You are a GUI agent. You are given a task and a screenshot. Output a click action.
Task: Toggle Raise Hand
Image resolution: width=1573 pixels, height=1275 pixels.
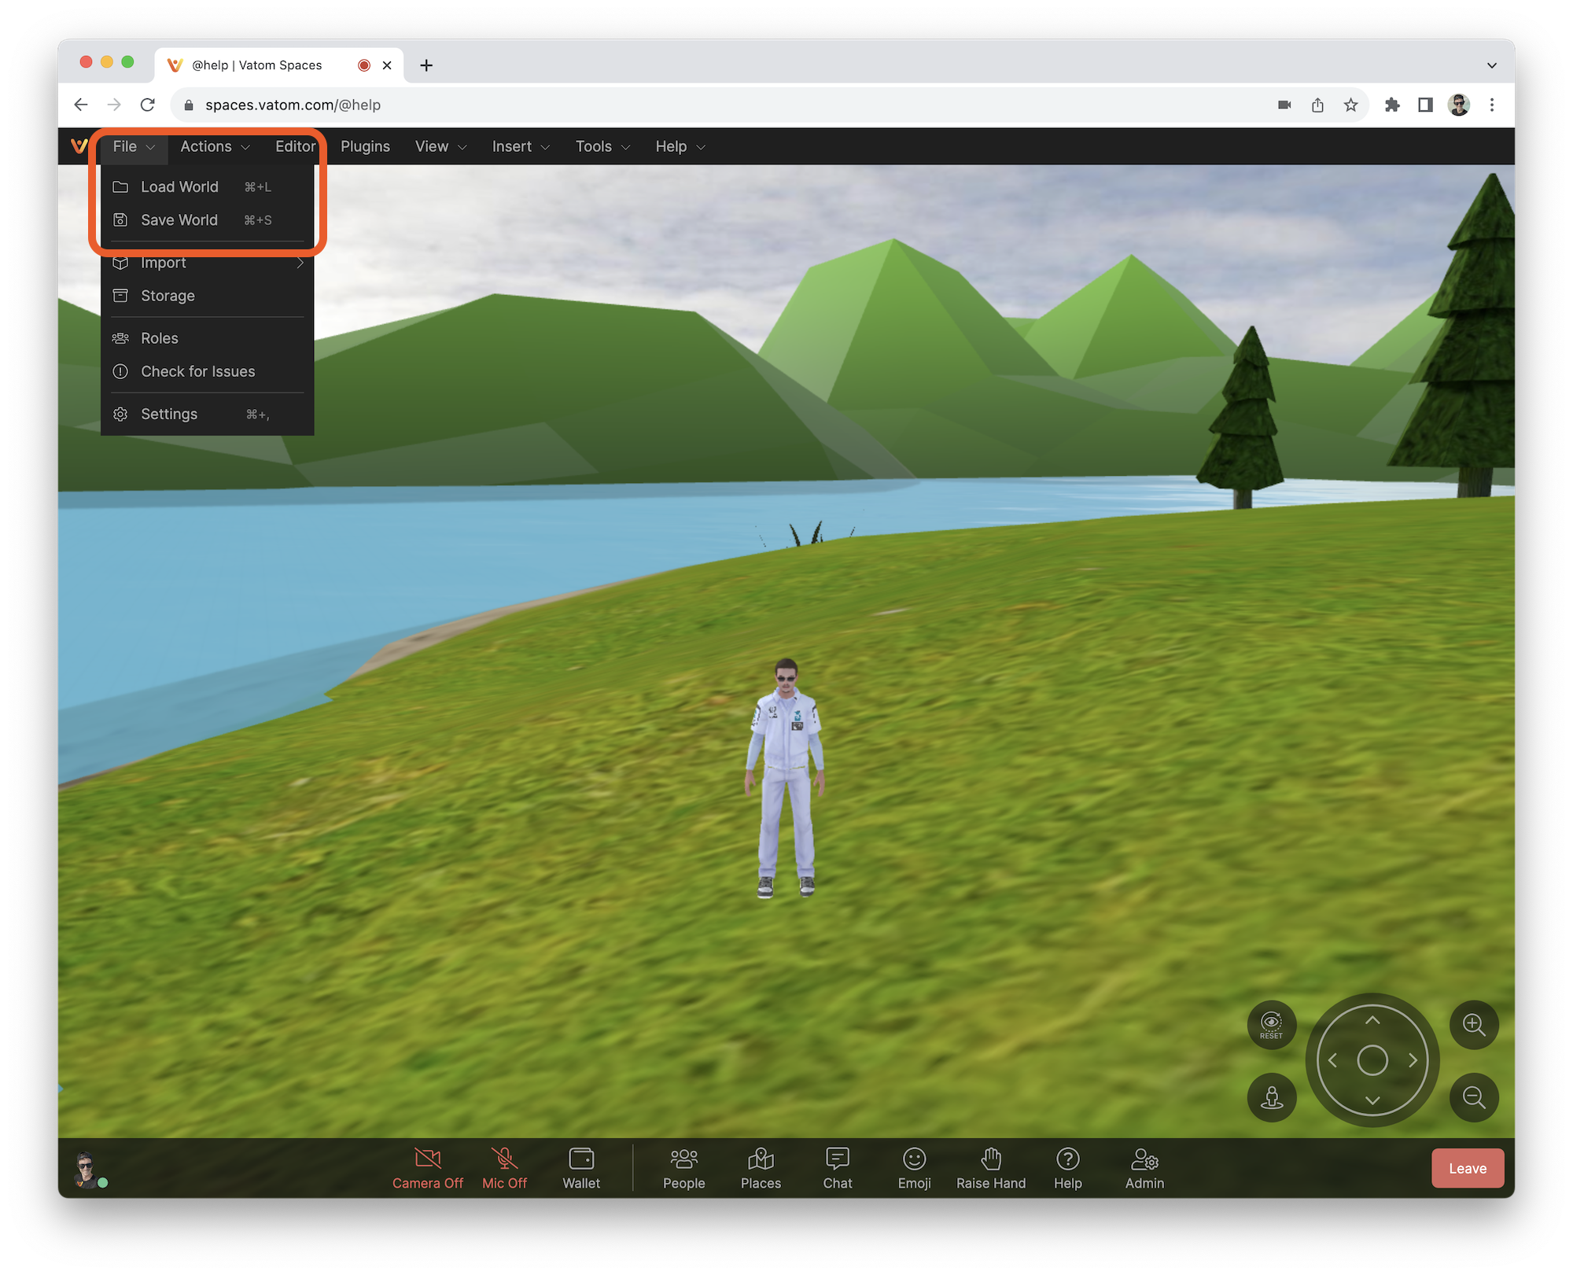point(991,1168)
